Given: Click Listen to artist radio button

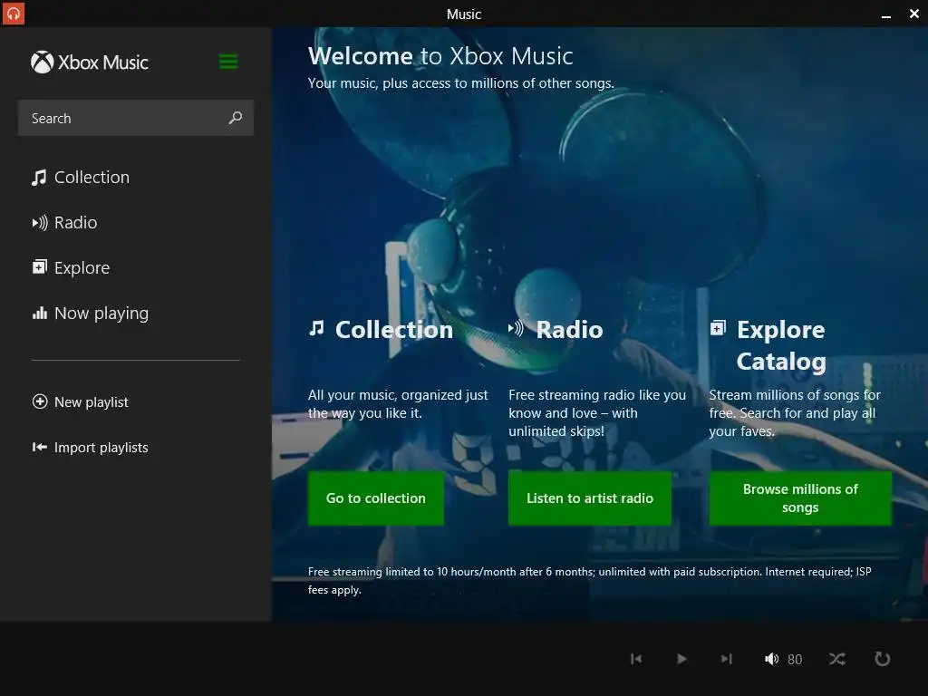Looking at the screenshot, I should (x=589, y=498).
